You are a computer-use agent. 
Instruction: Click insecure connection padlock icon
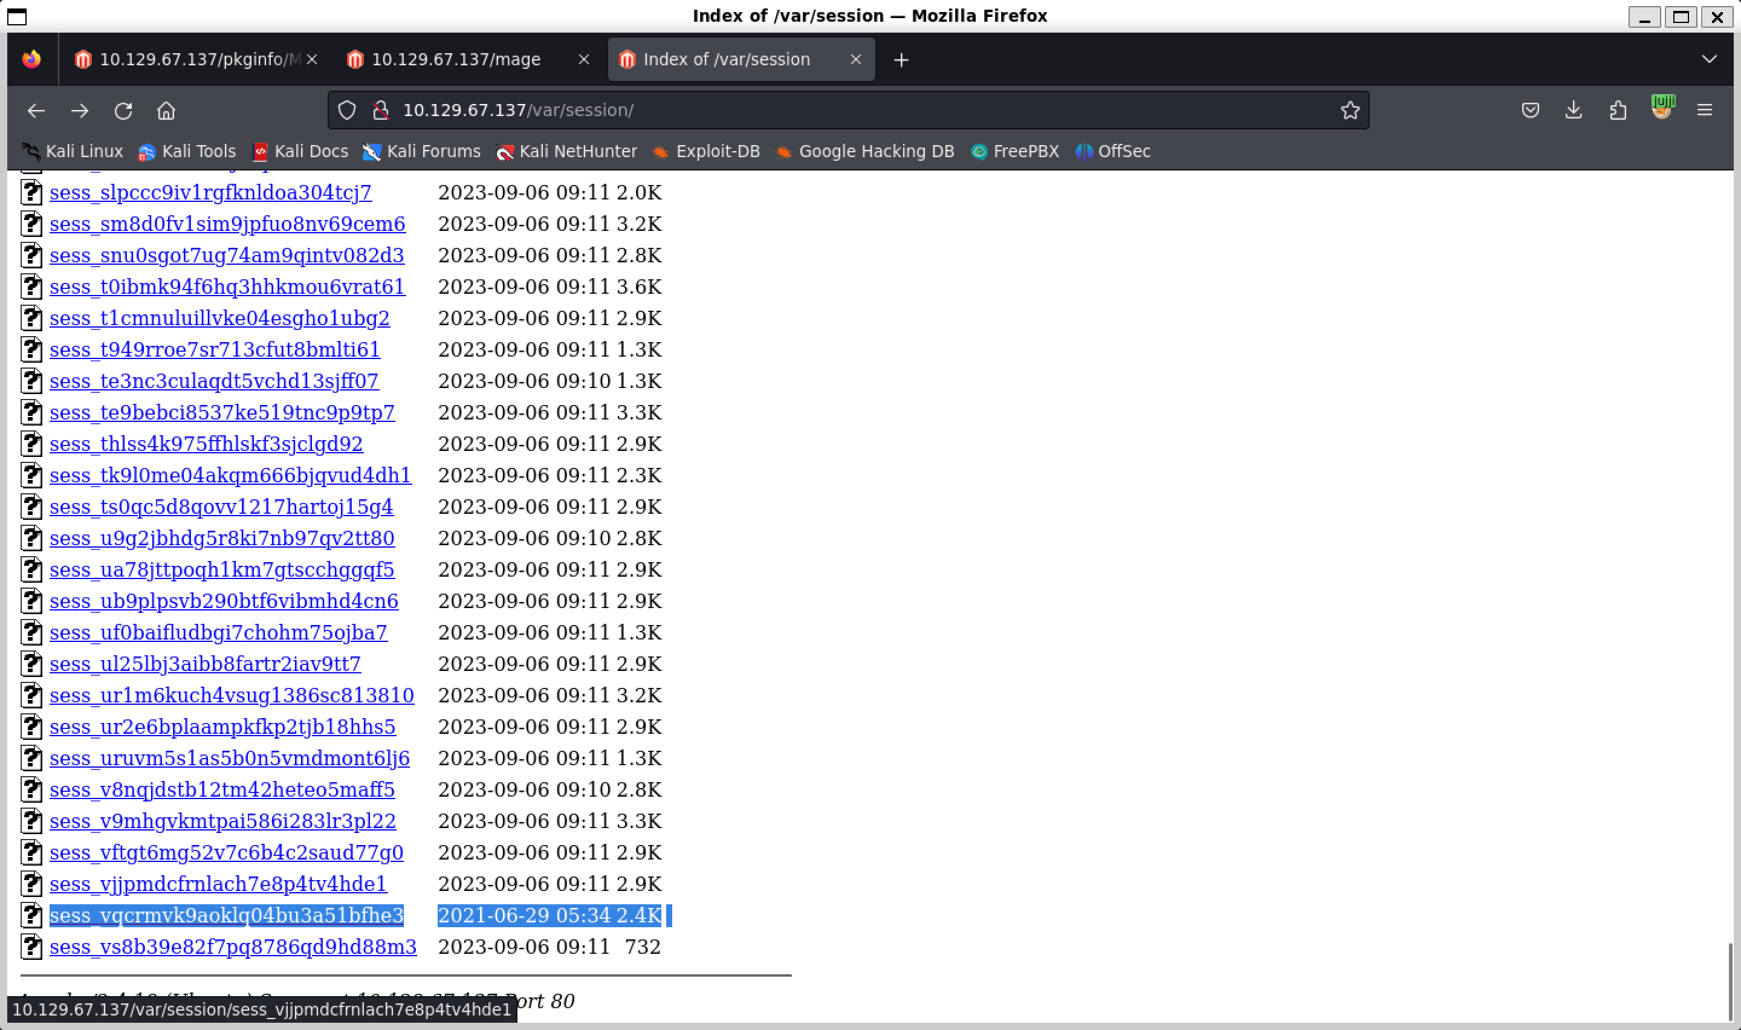click(x=380, y=111)
